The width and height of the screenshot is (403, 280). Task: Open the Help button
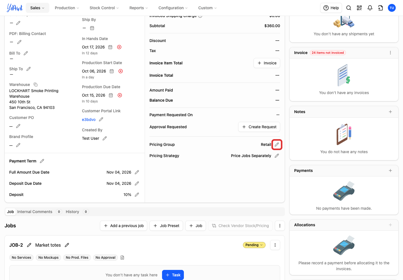click(x=331, y=8)
